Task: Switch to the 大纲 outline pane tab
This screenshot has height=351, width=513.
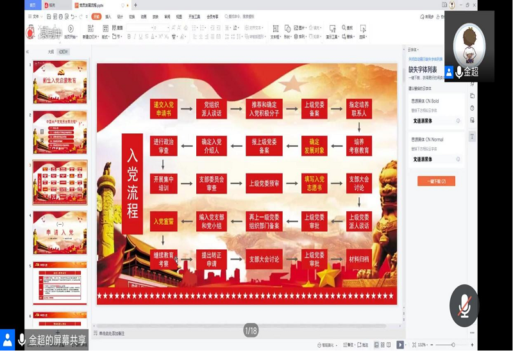Action: tap(51, 52)
